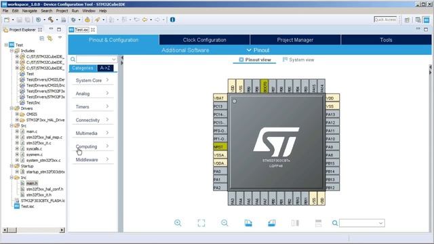Open the File menu
Viewport: 434px width, 244px height.
(5, 11)
